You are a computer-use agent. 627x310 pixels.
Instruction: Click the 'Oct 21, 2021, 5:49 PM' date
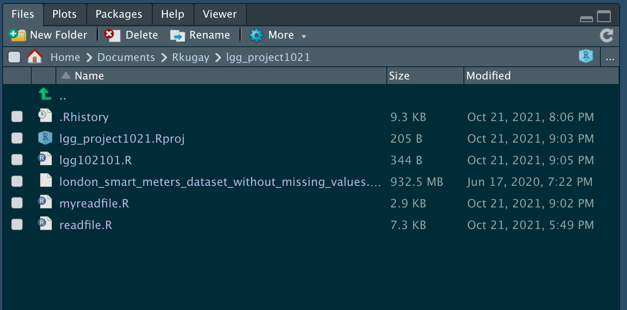pos(531,225)
